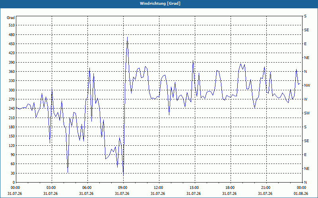Select the 31.07.26 date under 06:00
Image resolution: width=318 pixels, height=198 pixels.
[x=86, y=194]
